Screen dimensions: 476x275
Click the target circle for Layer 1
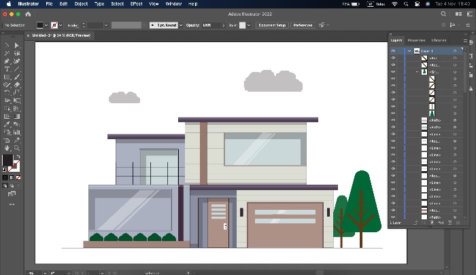click(x=455, y=51)
